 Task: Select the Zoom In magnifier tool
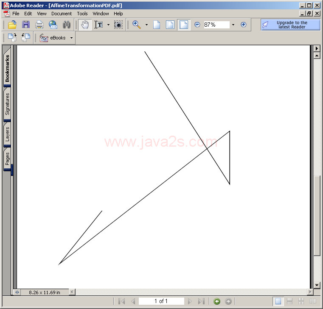(137, 25)
